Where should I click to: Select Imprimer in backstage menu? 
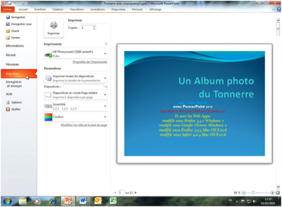[x=19, y=74]
